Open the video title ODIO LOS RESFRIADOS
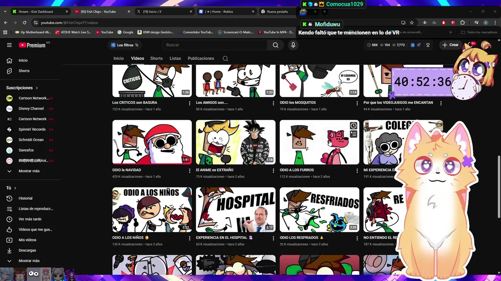This screenshot has width=501, height=281. pos(301,238)
